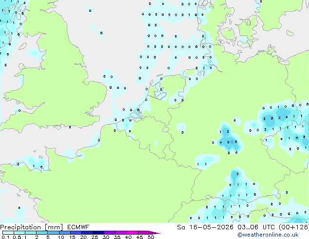Click the '25' legend scale number
Screen dimensions: 309x239
click(x=95, y=237)
